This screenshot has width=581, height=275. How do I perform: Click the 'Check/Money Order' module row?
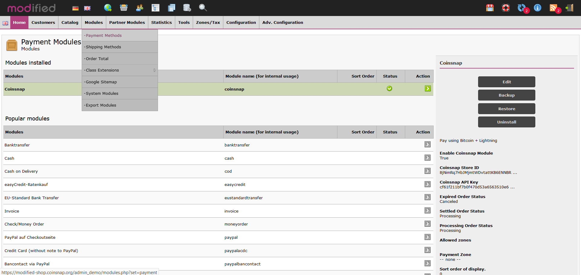click(218, 224)
